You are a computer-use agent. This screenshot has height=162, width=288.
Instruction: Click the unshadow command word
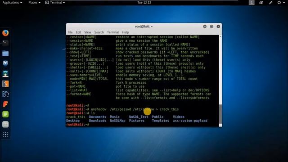(99, 109)
